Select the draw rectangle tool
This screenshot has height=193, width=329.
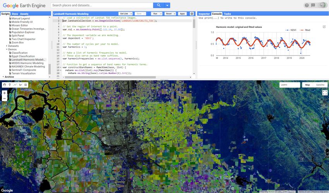(26, 85)
